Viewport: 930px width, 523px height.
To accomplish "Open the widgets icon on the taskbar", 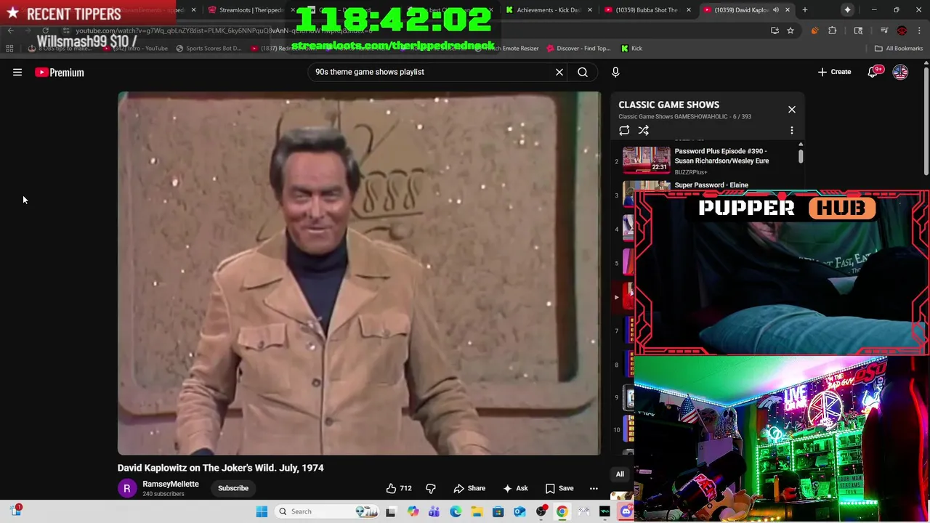I will coord(15,511).
